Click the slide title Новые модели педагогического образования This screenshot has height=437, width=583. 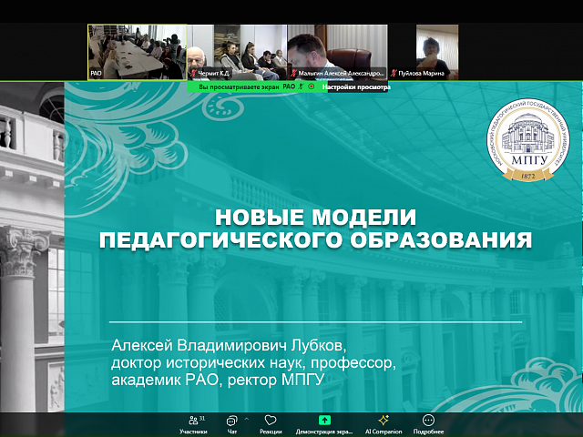[x=314, y=229]
